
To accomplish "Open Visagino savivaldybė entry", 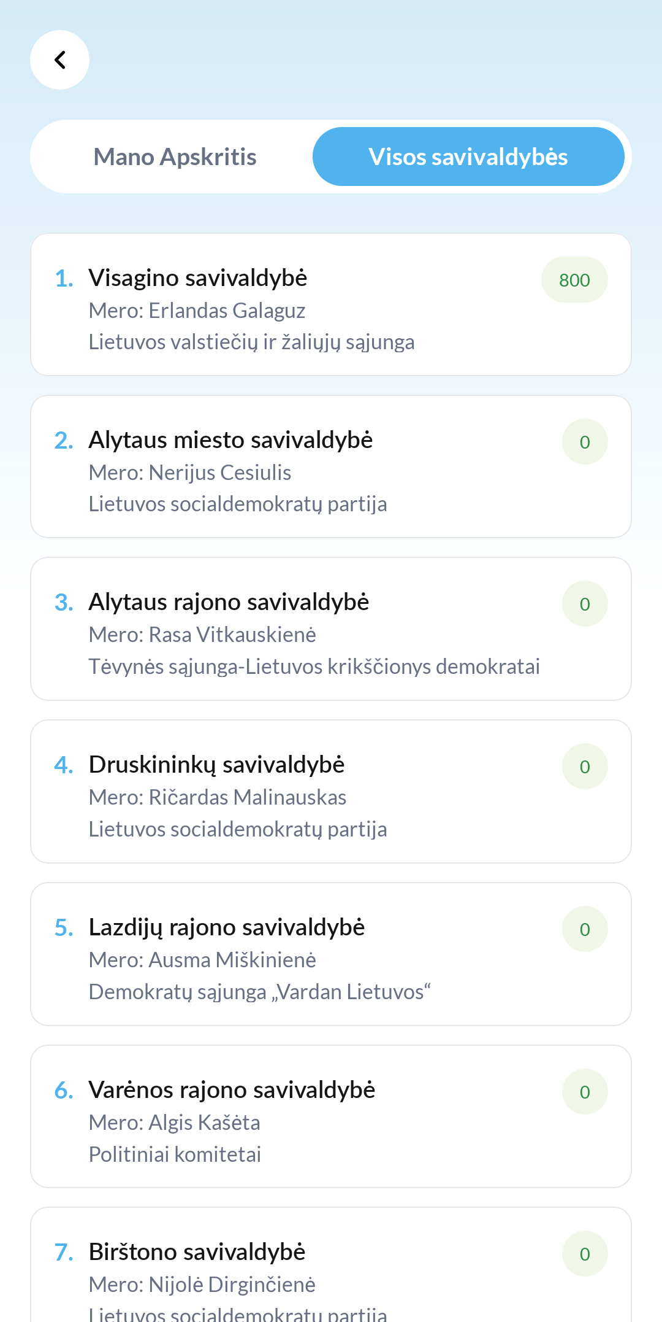I will [198, 278].
